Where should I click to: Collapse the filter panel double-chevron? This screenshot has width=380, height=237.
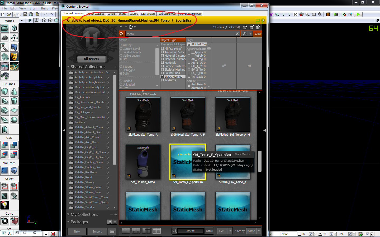(x=121, y=34)
